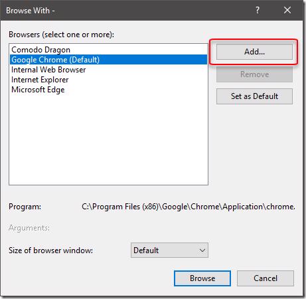
Task: Cancel the Browse With dialog
Action: pyautogui.click(x=266, y=278)
